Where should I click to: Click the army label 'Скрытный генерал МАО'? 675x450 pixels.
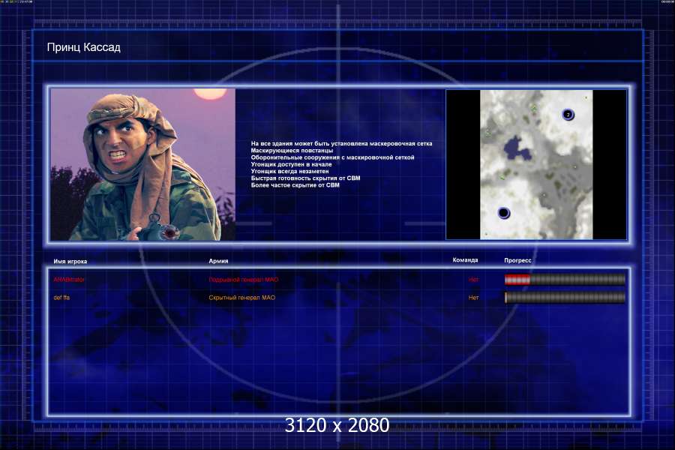[x=243, y=298]
